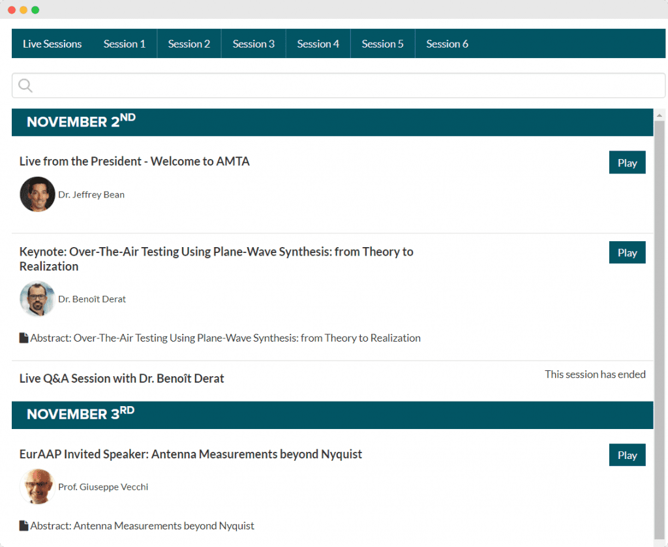
Task: Select the Session 6 tab
Action: click(447, 44)
